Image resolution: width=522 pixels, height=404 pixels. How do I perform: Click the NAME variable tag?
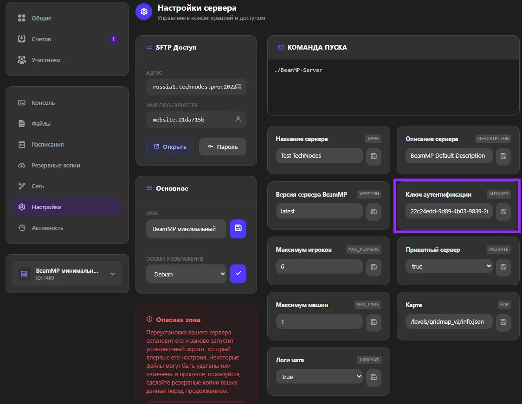[x=373, y=138]
